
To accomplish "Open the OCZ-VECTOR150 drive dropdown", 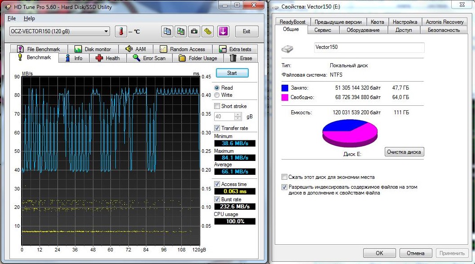I will tap(60, 31).
